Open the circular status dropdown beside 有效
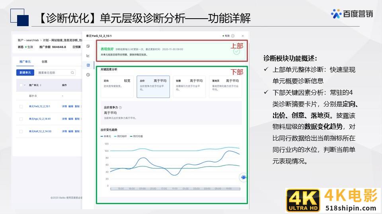The width and height of the screenshot is (382, 214). pyautogui.click(x=233, y=36)
